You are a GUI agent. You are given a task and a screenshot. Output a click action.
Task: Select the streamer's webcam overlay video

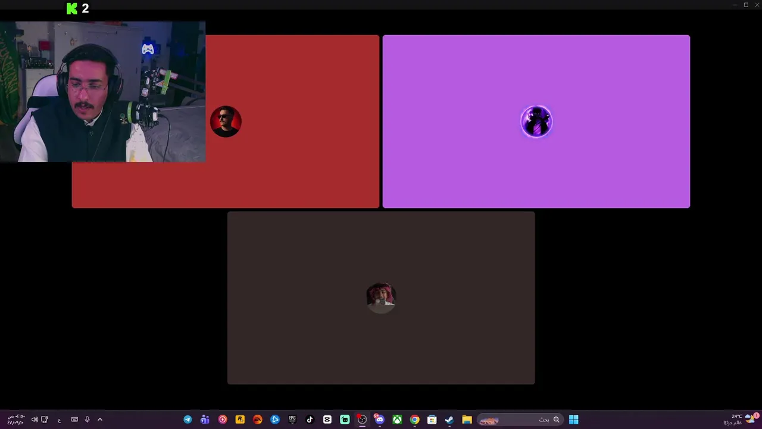(102, 92)
